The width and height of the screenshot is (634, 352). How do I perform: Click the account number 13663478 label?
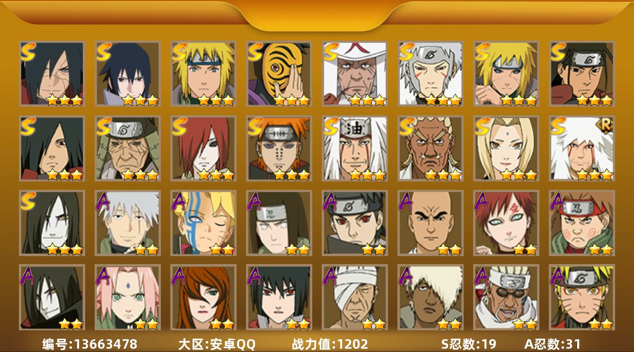point(90,344)
